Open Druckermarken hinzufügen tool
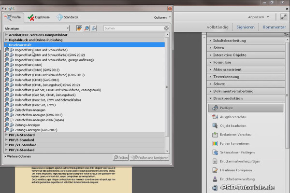 point(236,161)
